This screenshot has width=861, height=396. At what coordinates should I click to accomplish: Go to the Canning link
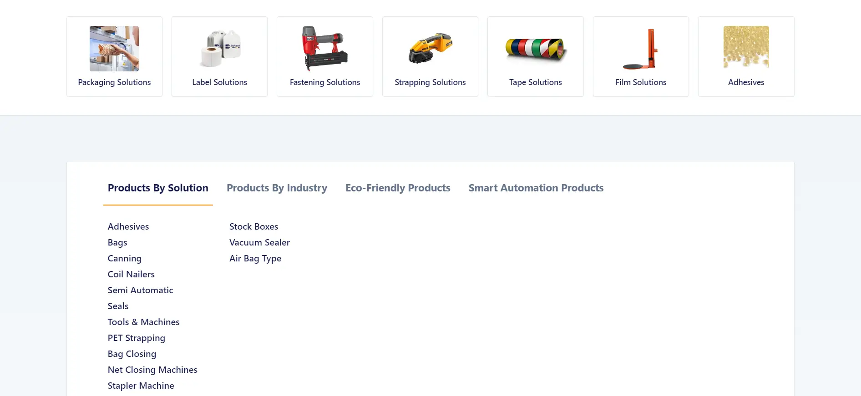point(125,259)
